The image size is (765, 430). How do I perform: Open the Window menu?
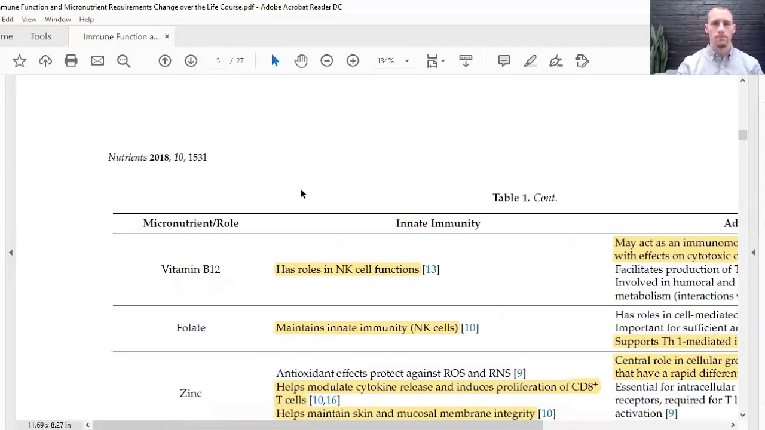(x=57, y=19)
